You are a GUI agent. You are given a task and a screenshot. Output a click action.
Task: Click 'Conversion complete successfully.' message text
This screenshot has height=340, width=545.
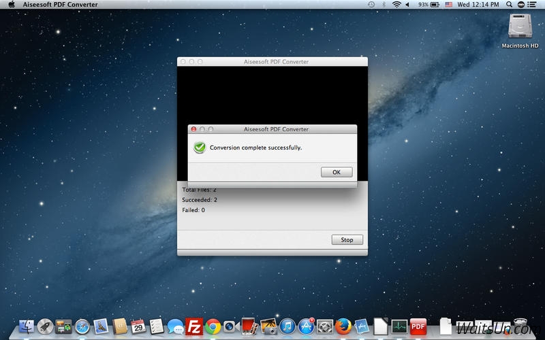(x=256, y=148)
